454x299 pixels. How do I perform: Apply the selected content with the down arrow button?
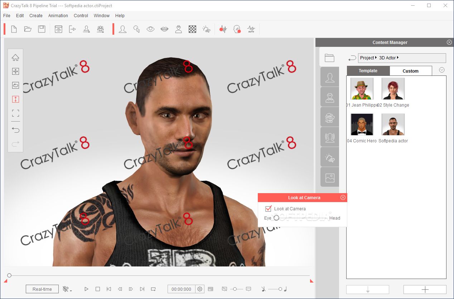pyautogui.click(x=368, y=289)
